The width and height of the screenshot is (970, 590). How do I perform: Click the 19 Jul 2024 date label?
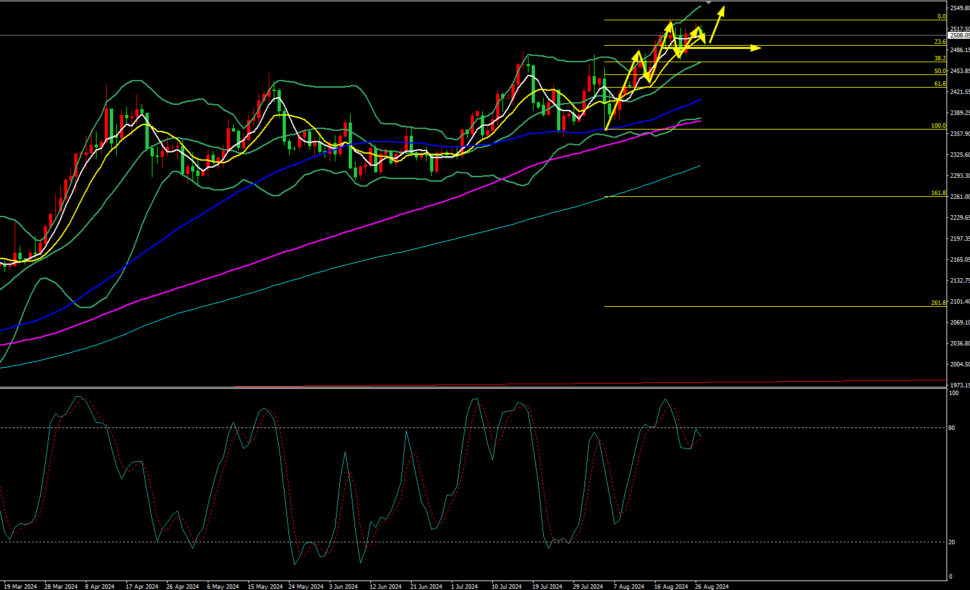pyautogui.click(x=547, y=587)
